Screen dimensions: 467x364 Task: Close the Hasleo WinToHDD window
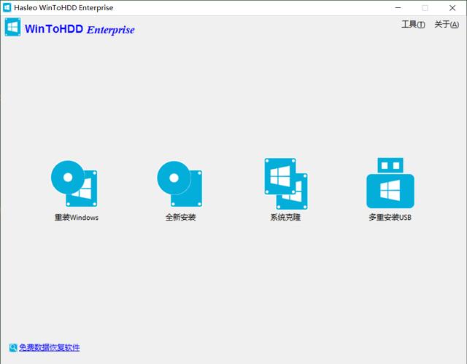point(452,8)
